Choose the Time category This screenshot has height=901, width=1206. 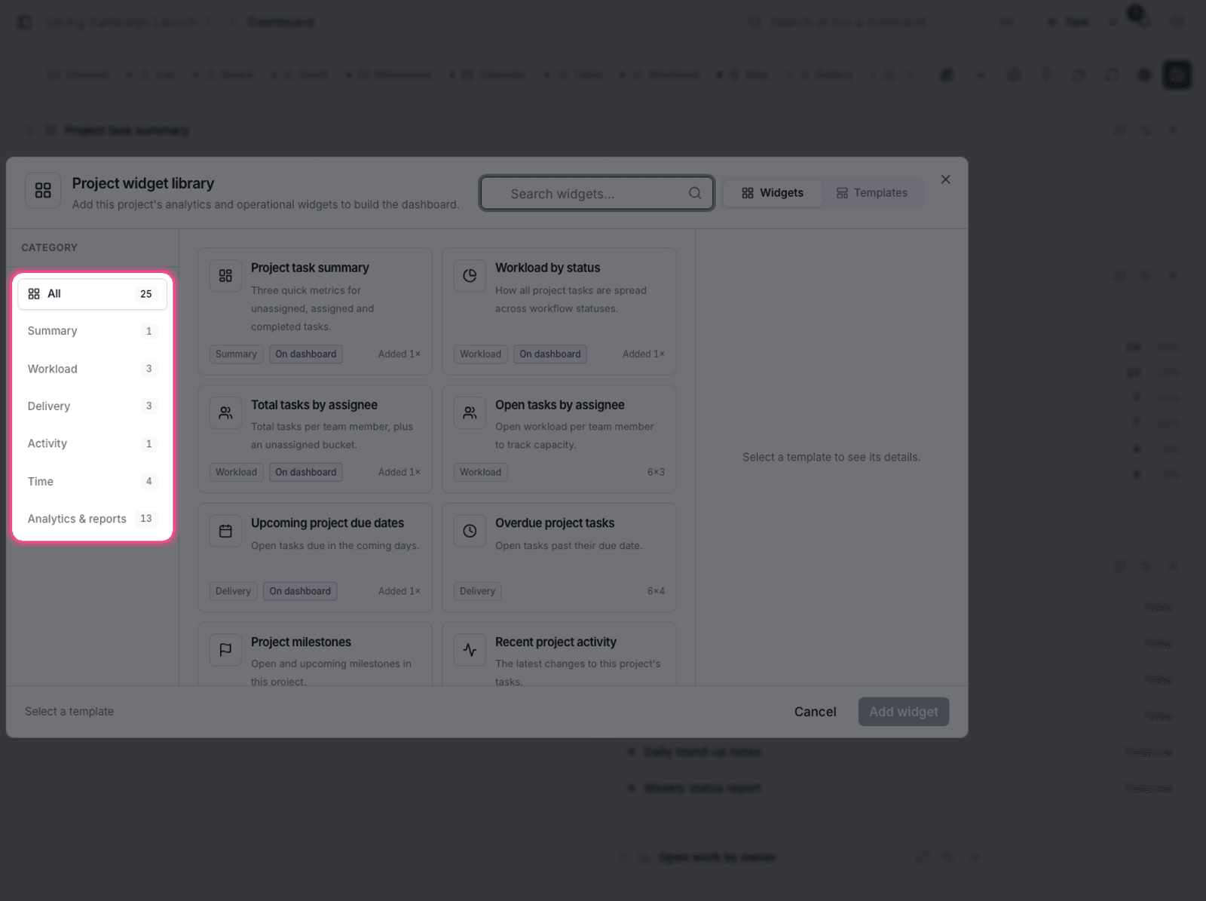click(93, 481)
